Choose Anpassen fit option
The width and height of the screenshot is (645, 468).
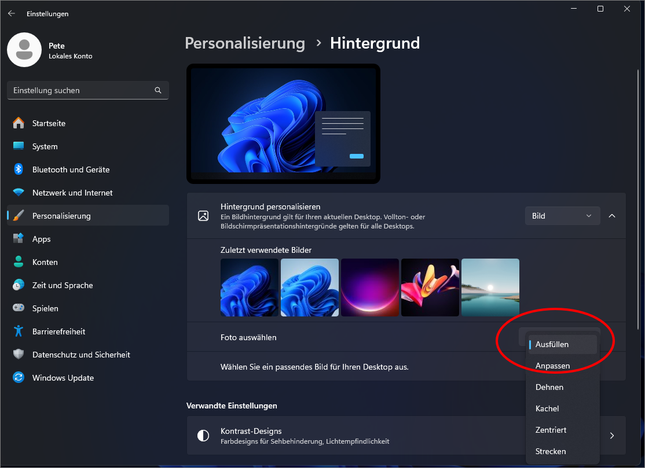(x=562, y=366)
